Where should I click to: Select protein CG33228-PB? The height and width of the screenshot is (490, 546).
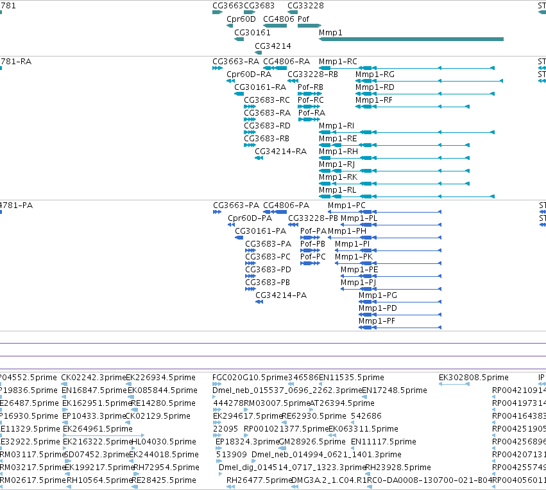tap(313, 218)
